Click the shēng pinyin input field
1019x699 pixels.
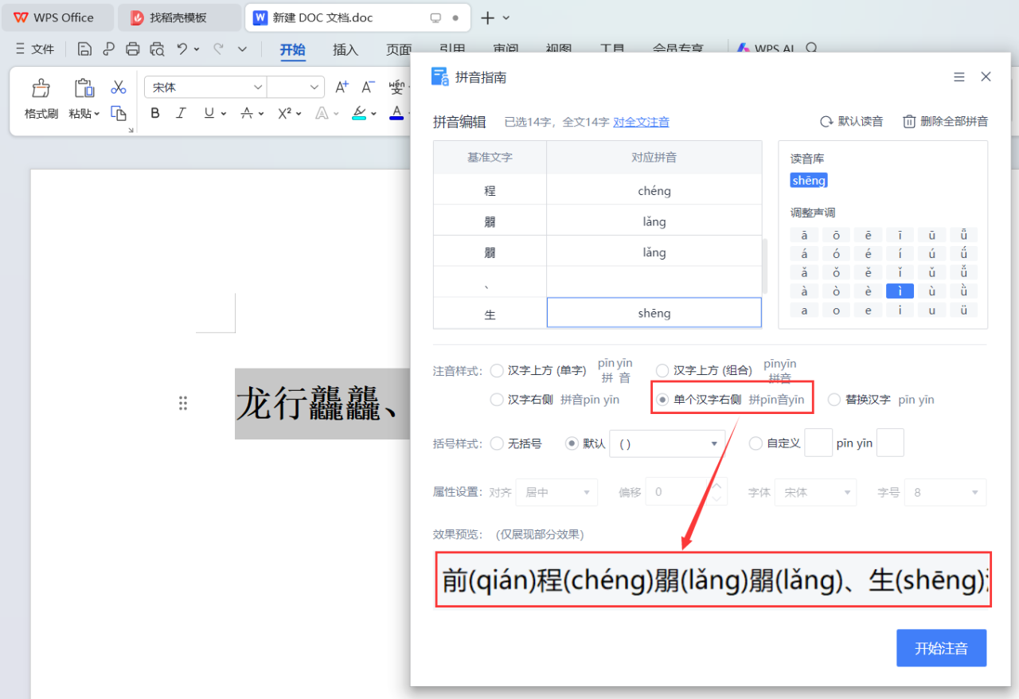tap(654, 313)
